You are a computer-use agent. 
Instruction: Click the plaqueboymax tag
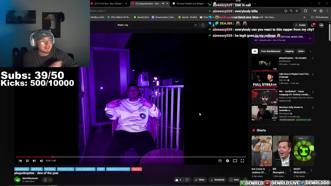(22, 169)
